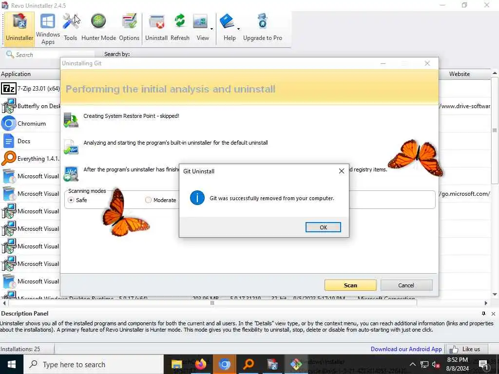The height and width of the screenshot is (374, 499).
Task: Click the vertical scrollbar up arrow
Action: 495,73
